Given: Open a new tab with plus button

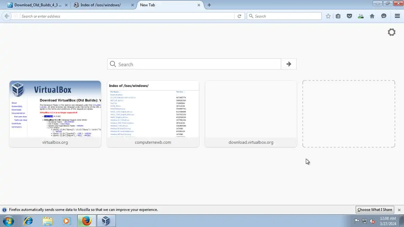Looking at the screenshot, I should click(x=209, y=5).
